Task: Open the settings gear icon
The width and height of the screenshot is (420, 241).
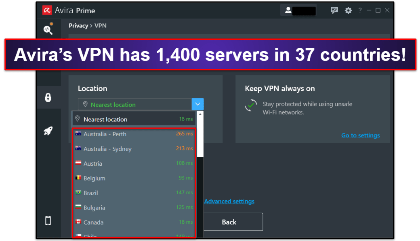Action: tap(348, 10)
